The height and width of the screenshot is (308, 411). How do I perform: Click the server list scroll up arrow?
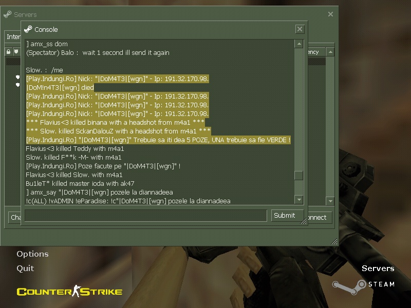330,52
